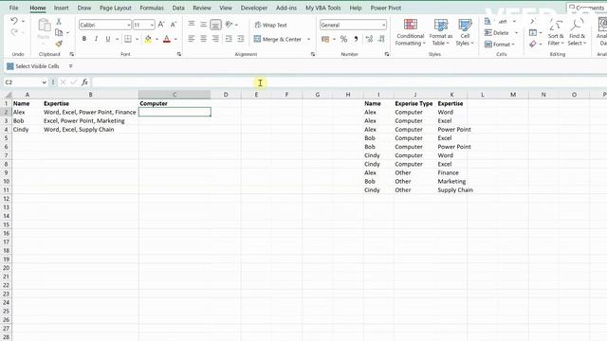Click Decrease Indent icon
607x341 pixels.
(x=229, y=39)
